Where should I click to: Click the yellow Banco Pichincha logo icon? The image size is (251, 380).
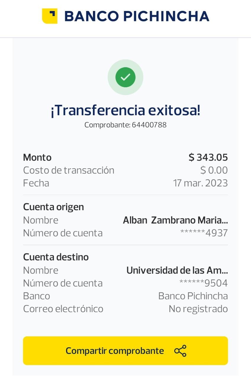(50, 16)
